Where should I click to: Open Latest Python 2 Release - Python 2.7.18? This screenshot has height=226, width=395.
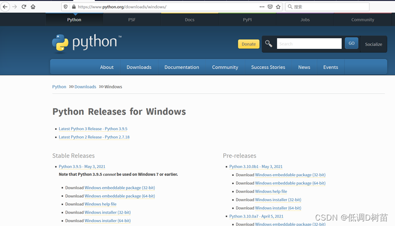coord(94,137)
